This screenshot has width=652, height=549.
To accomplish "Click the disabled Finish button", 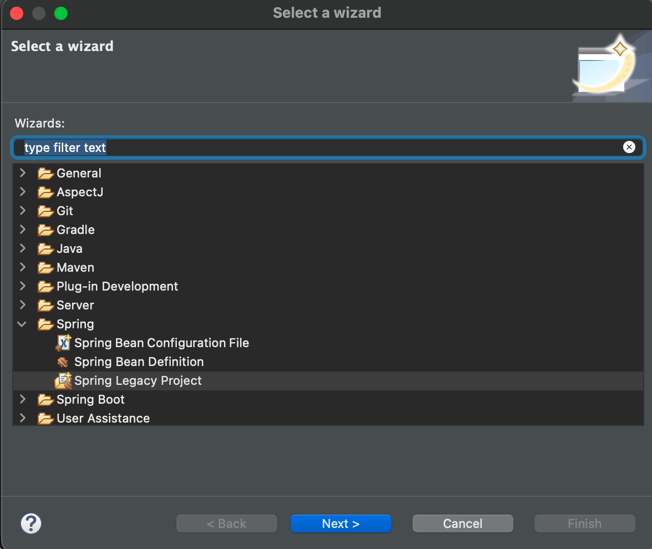I will [584, 523].
